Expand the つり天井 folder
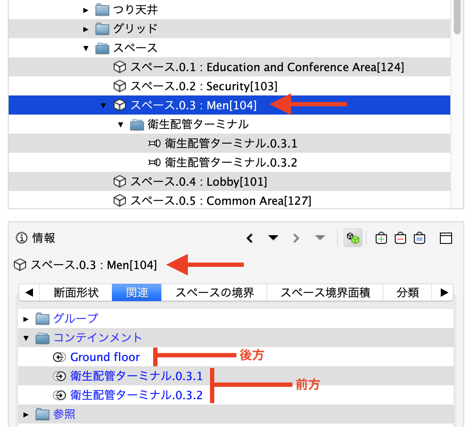This screenshot has height=427, width=472. click(86, 10)
